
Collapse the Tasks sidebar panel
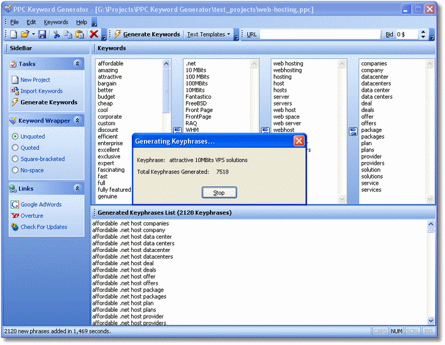click(x=77, y=63)
